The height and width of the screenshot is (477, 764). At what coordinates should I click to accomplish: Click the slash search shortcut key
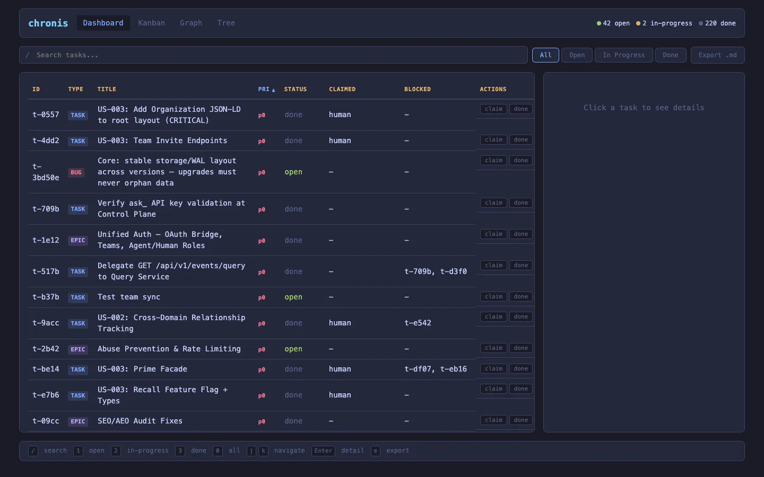click(x=33, y=451)
